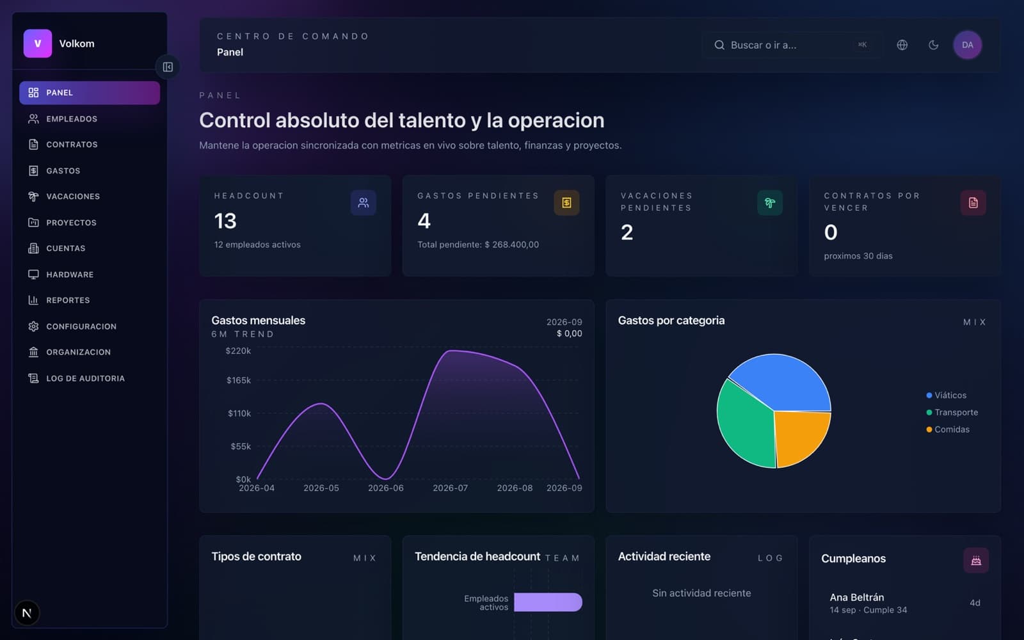Click the 2026-07 label on chart axis
Image resolution: width=1024 pixels, height=640 pixels.
click(450, 488)
